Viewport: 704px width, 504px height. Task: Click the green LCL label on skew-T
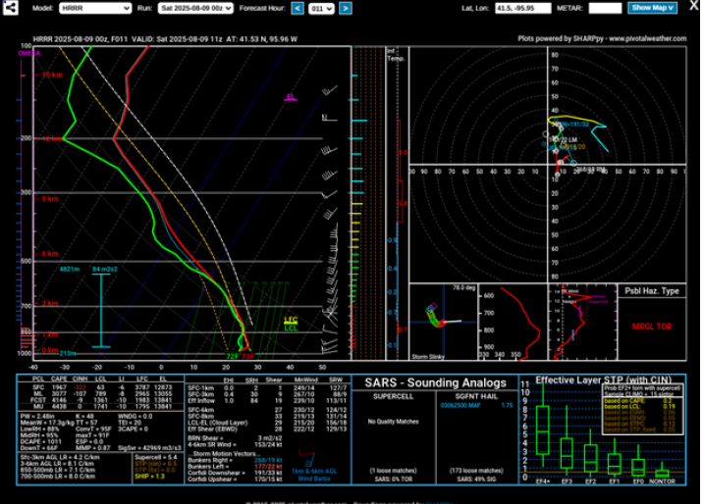(x=291, y=328)
